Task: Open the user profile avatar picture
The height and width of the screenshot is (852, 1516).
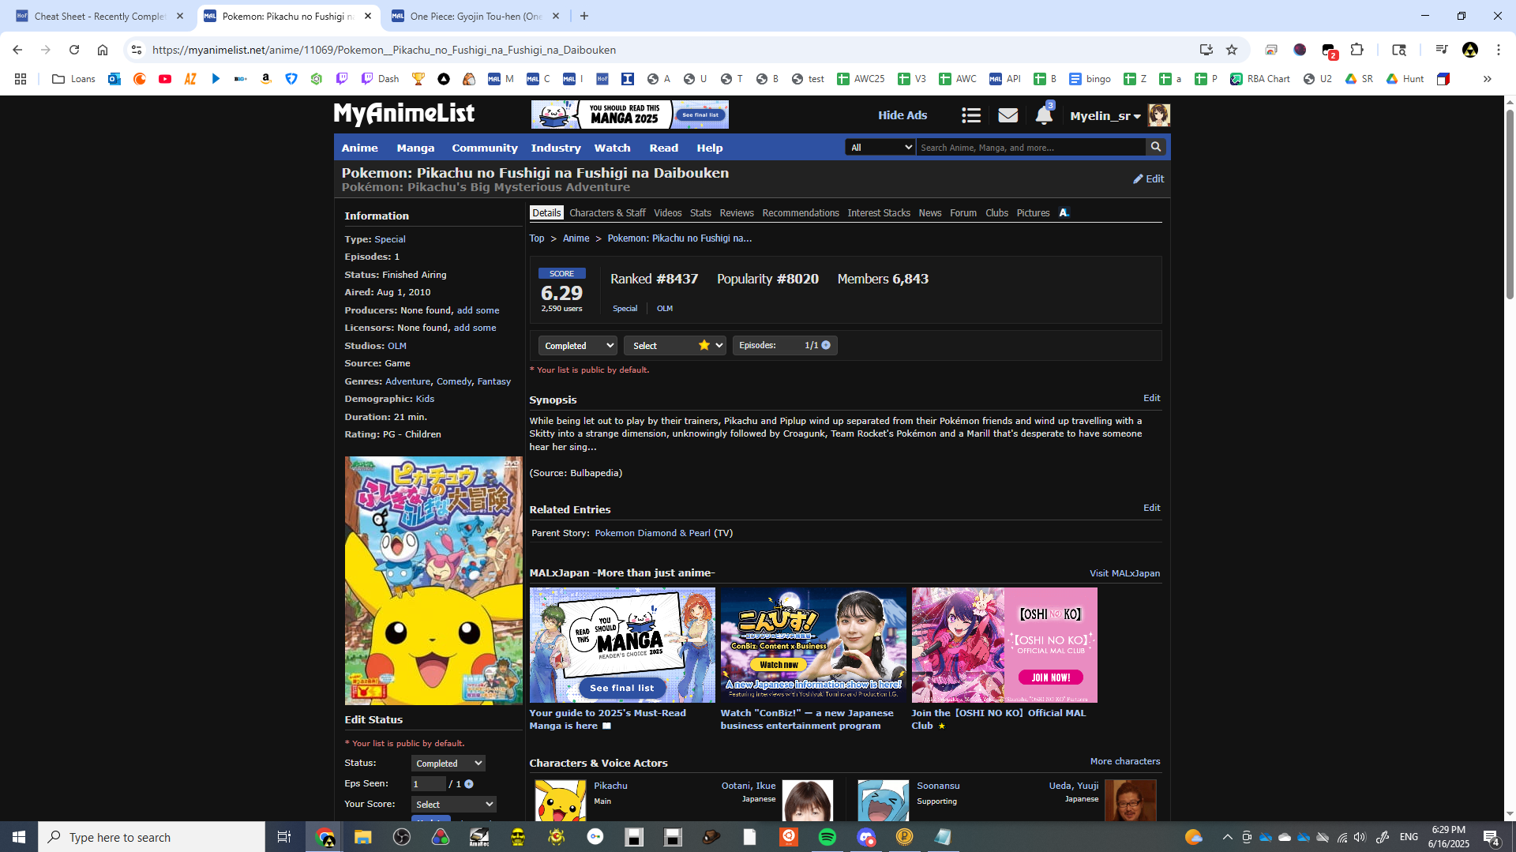Action: tap(1158, 115)
